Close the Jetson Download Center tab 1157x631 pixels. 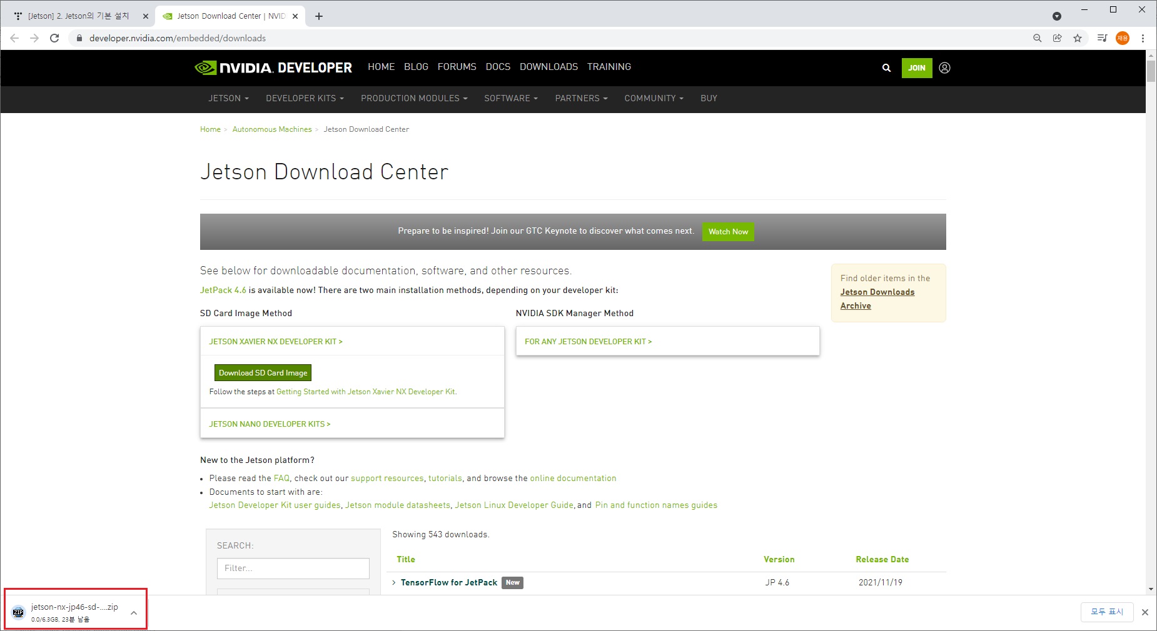tap(295, 16)
